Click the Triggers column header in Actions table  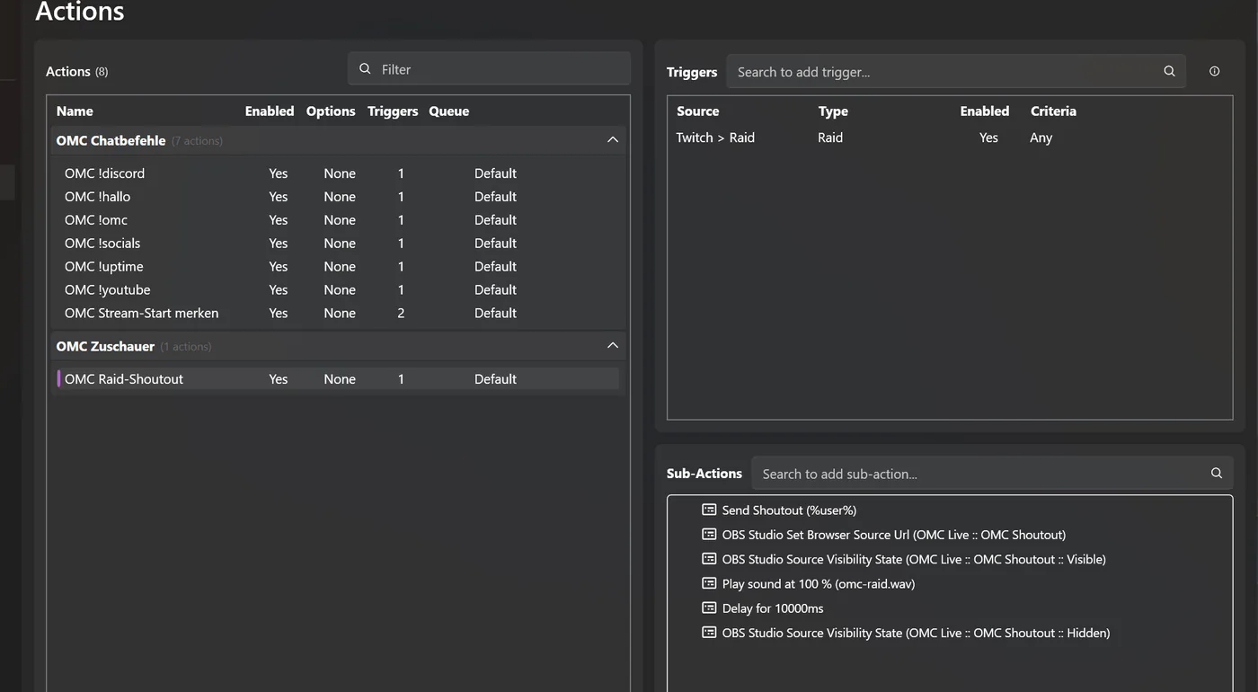click(x=393, y=111)
